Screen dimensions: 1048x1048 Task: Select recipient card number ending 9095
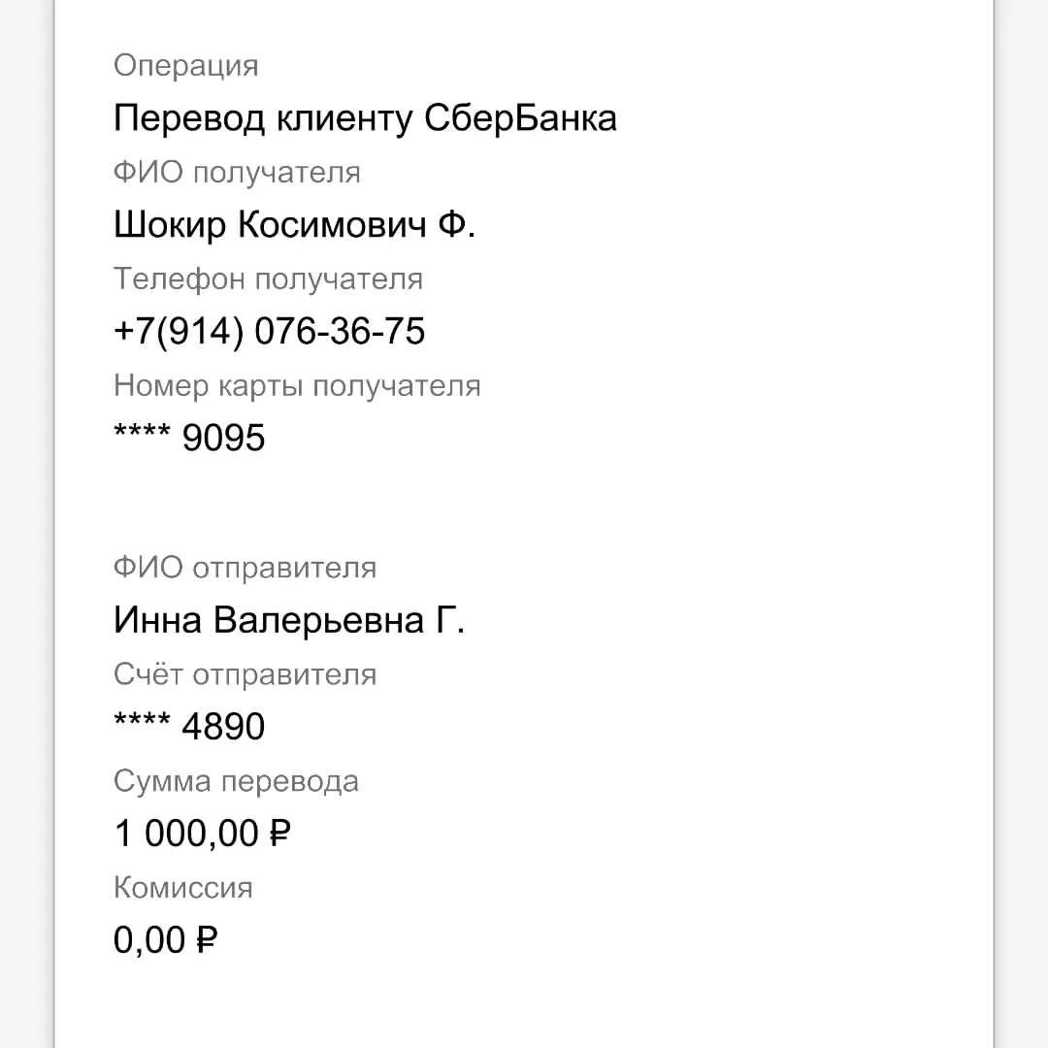190,438
